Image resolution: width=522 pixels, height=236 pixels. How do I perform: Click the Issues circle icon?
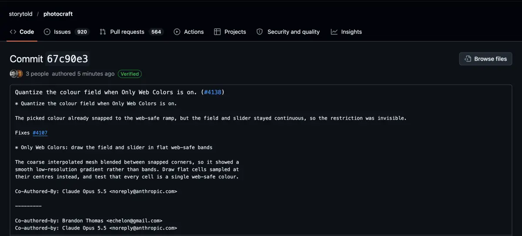click(x=47, y=32)
